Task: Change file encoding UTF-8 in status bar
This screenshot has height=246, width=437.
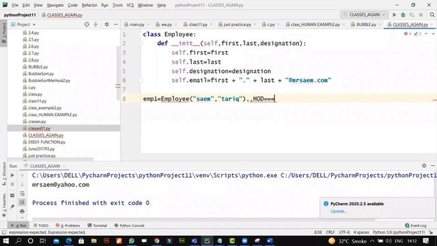Action: click(344, 232)
